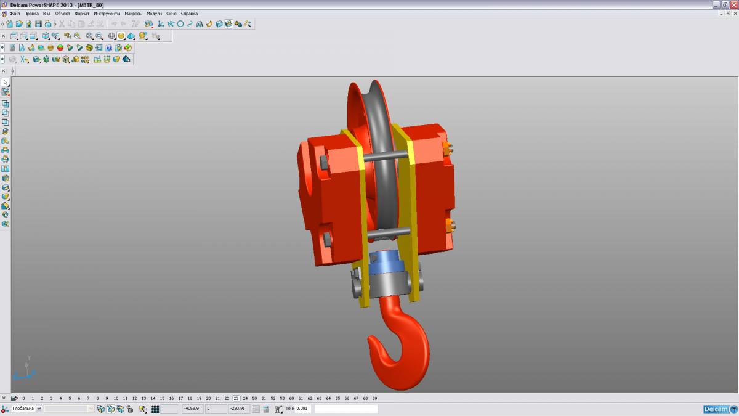Click the calculator icon in the third toolbar

(x=12, y=47)
